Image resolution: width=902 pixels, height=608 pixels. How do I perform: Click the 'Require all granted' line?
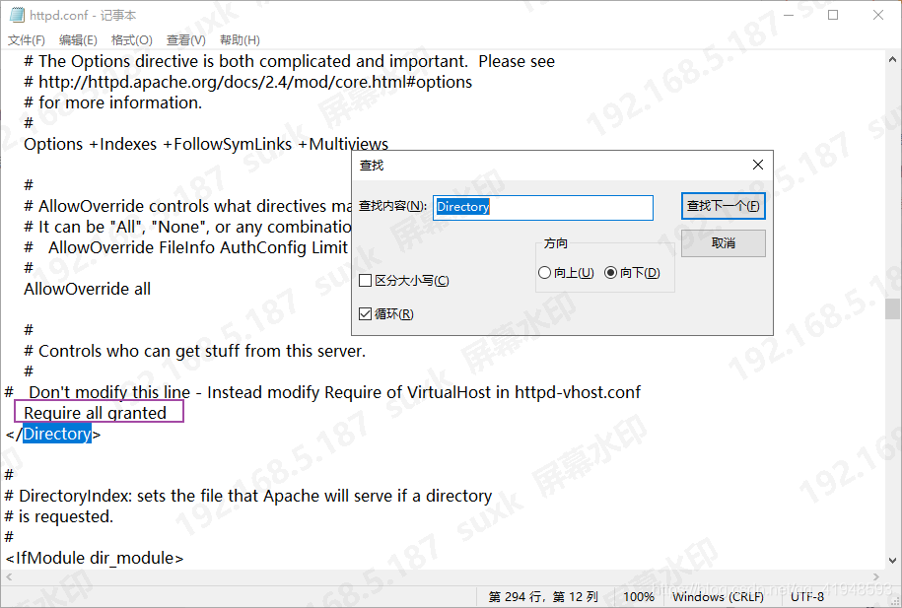[x=95, y=413]
